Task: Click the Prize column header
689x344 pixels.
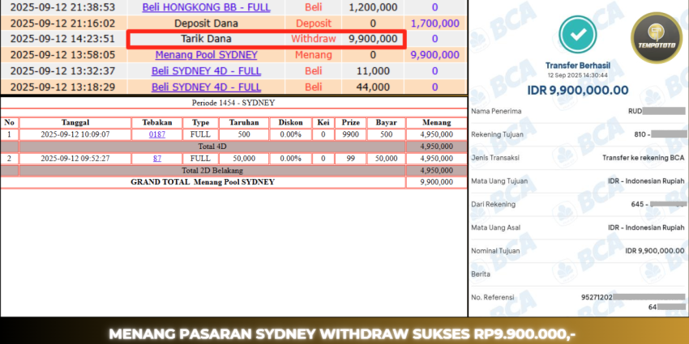Action: (x=350, y=123)
